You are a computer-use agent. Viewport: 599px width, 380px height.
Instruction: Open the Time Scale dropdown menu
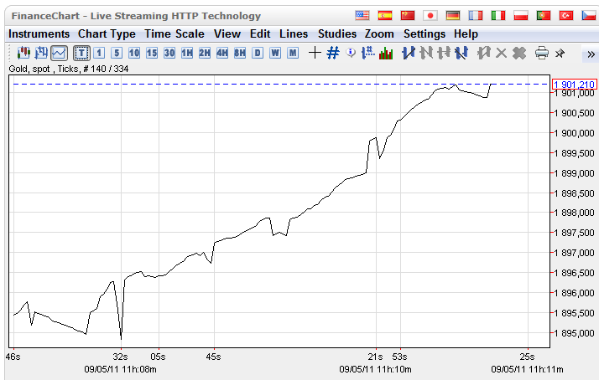(174, 34)
